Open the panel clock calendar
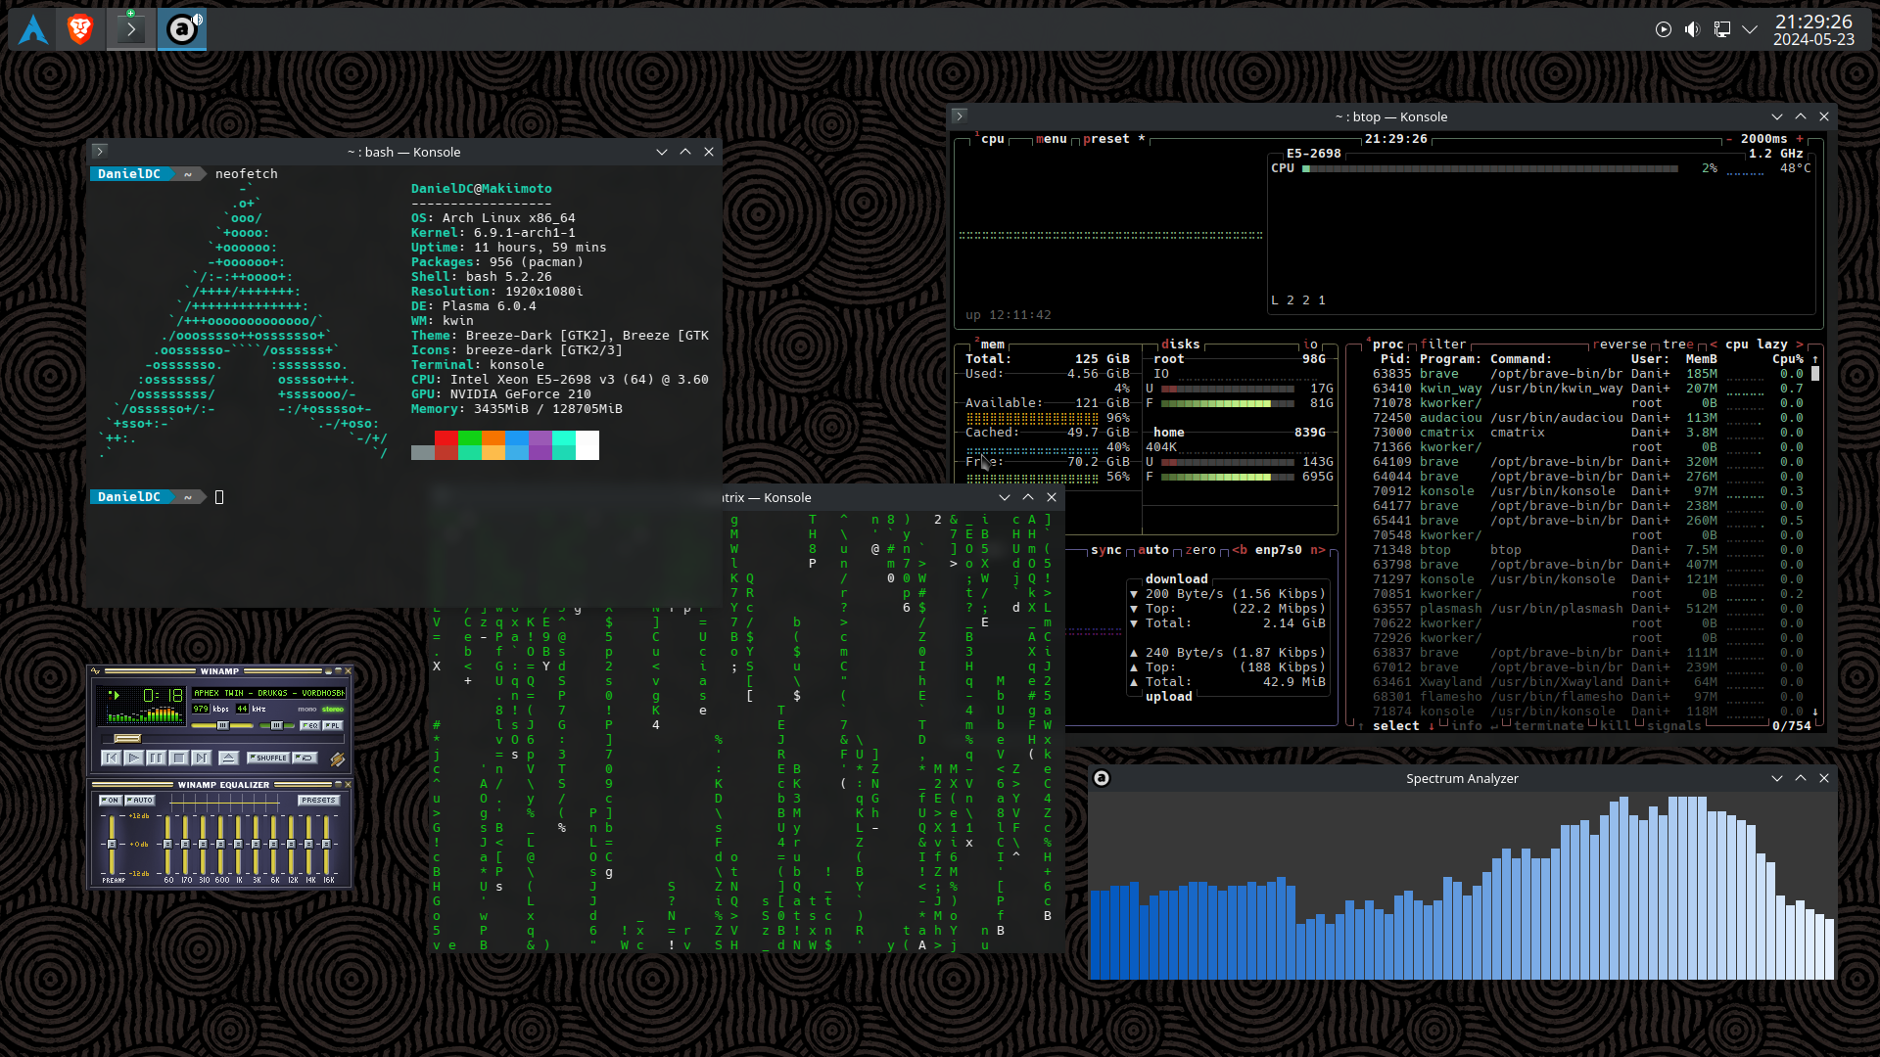 point(1813,30)
